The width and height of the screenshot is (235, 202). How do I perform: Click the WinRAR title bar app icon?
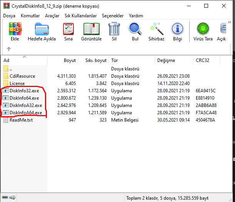6,6
